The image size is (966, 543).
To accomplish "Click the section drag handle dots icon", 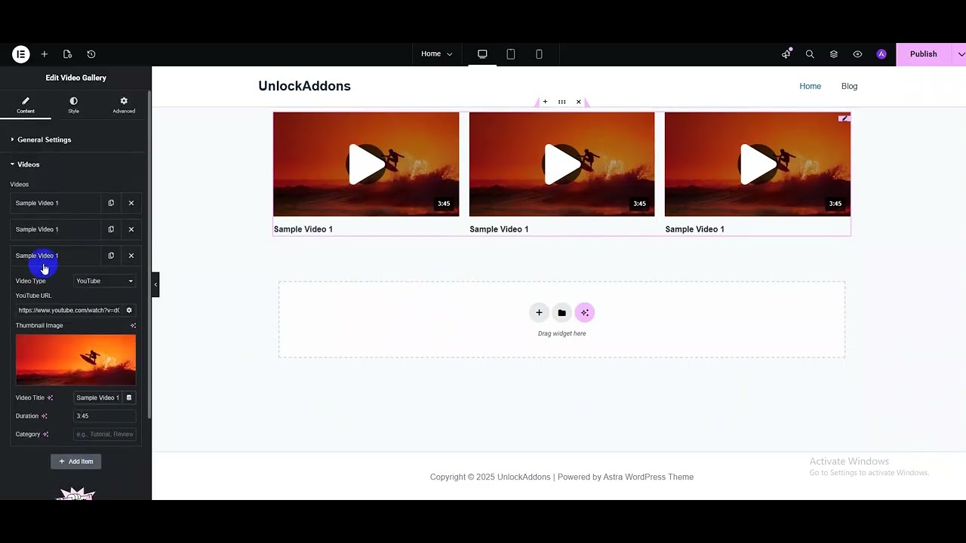I will [x=561, y=102].
